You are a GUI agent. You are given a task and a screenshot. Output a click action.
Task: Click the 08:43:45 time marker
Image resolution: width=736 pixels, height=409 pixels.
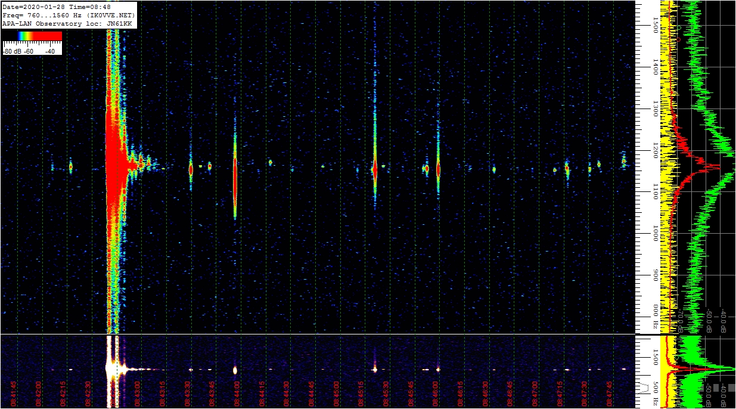(212, 393)
